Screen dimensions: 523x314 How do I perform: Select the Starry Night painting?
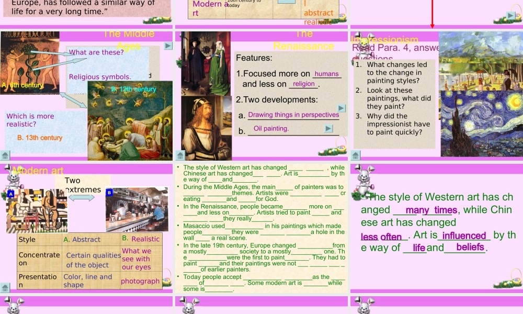tap(482, 124)
